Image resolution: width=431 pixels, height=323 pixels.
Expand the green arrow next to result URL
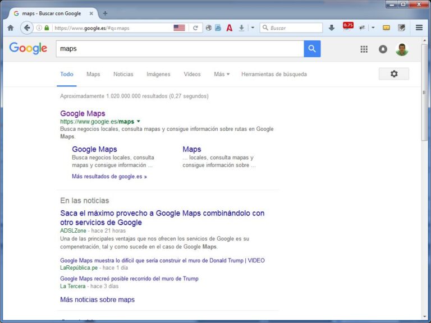point(139,121)
